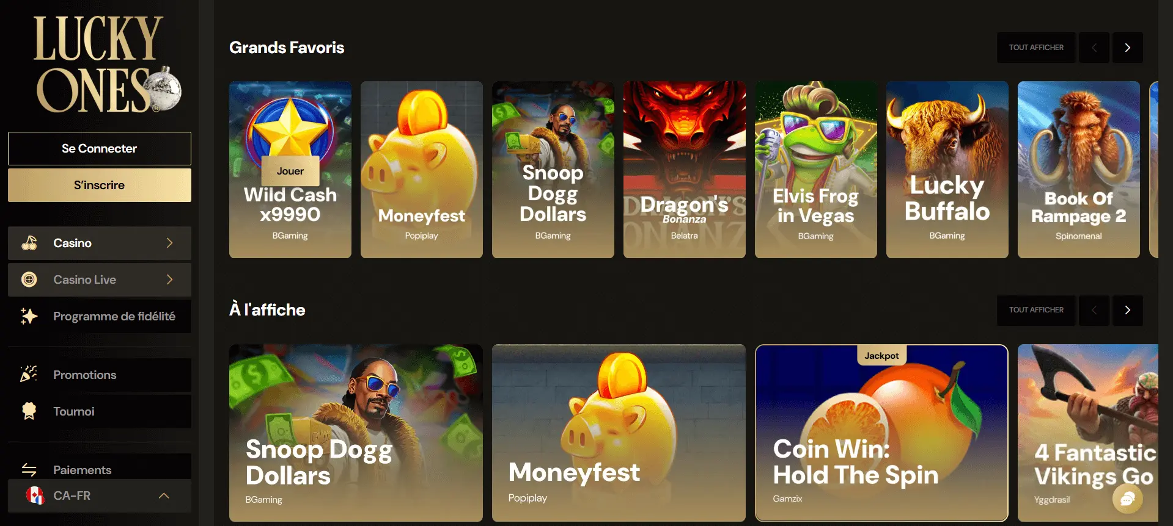Open the CA-FR language dropdown
The height and width of the screenshot is (526, 1173).
pos(100,495)
